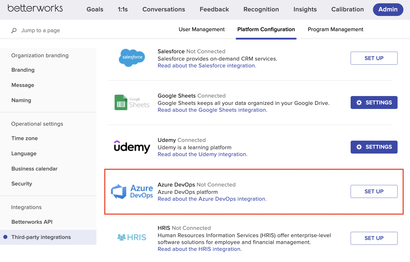Click the Salesforce Not Connected title

tap(192, 51)
